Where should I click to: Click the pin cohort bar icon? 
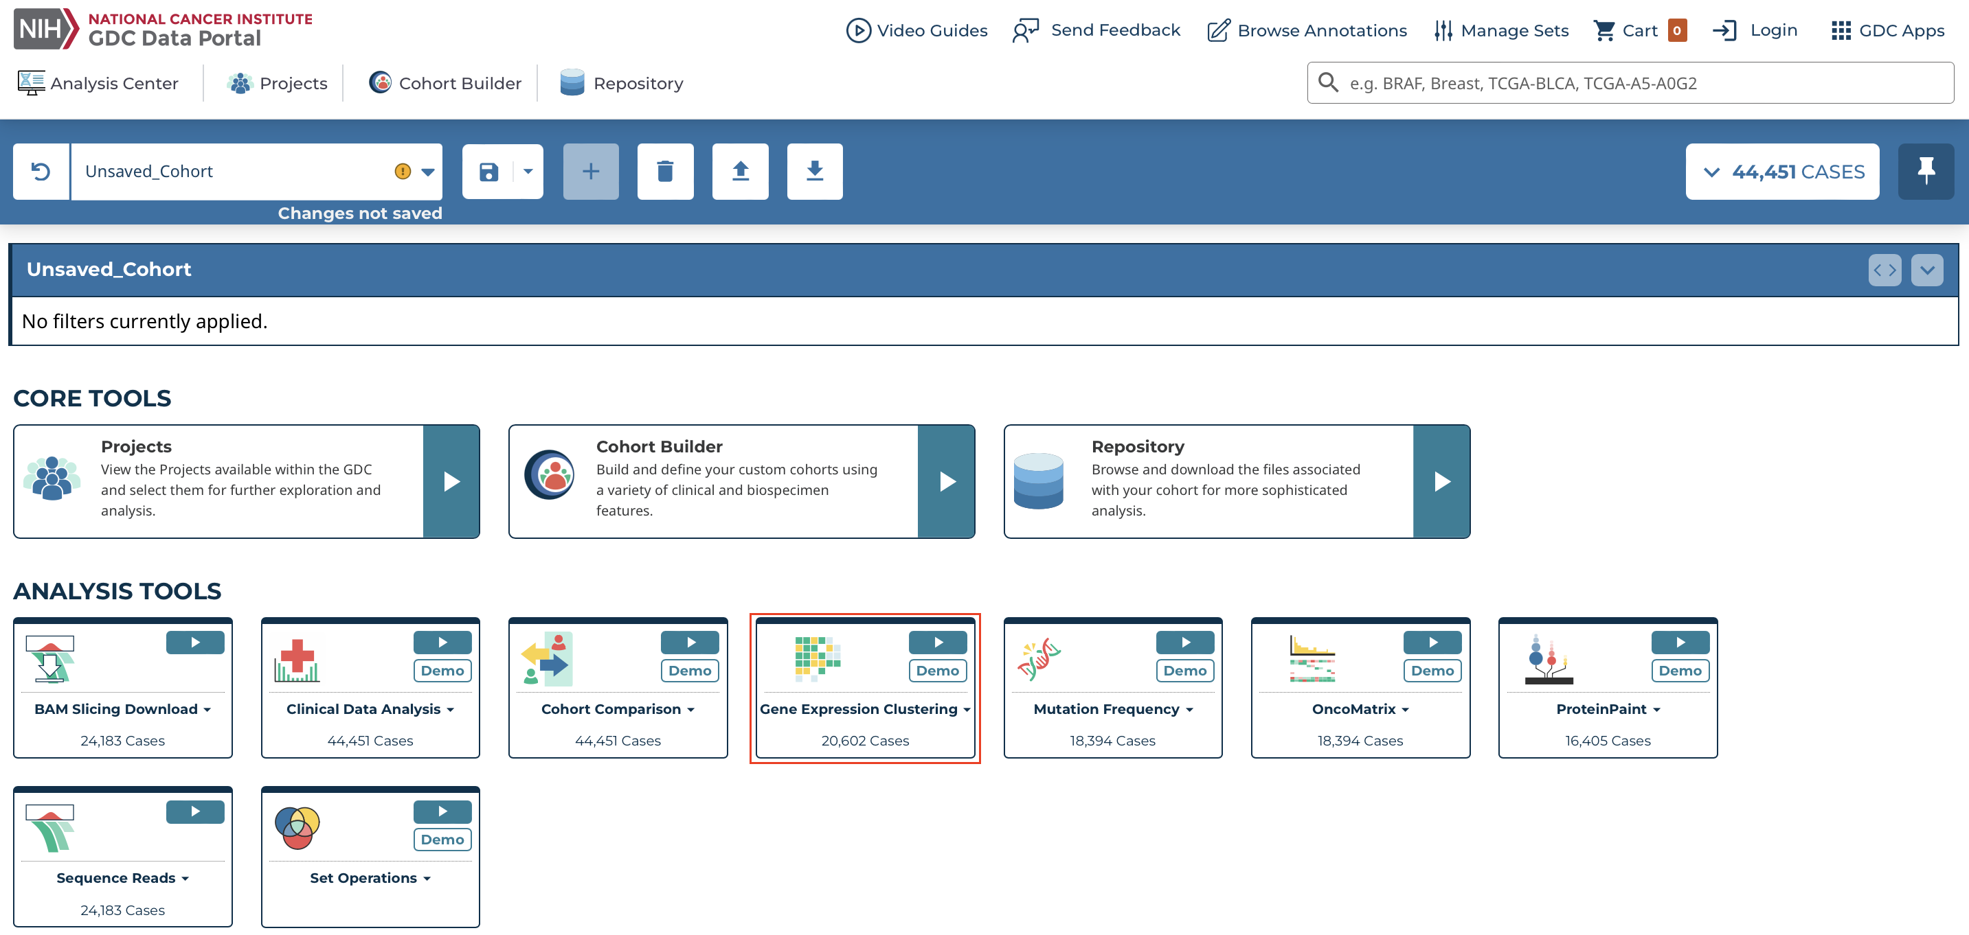point(1926,172)
